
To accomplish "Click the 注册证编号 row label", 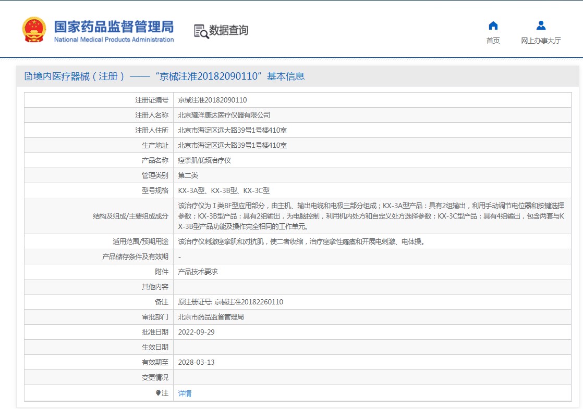I will tap(152, 100).
